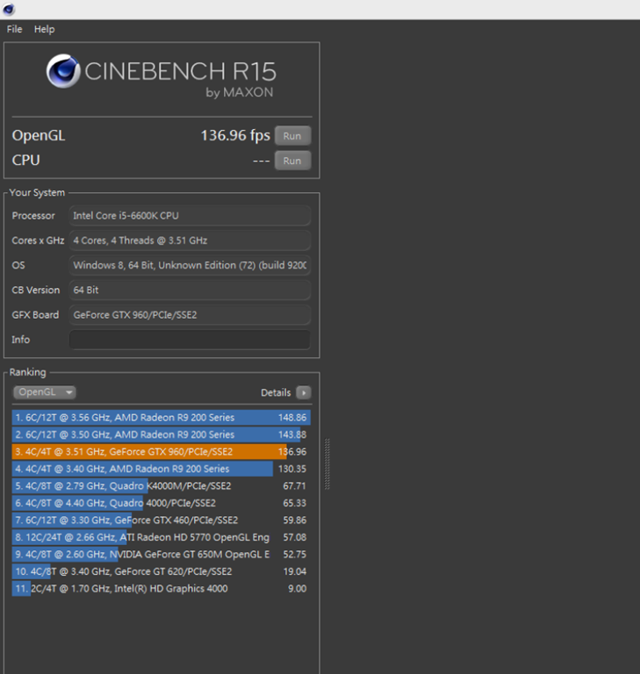Click the Cores x GHz field
The width and height of the screenshot is (640, 674).
[190, 240]
